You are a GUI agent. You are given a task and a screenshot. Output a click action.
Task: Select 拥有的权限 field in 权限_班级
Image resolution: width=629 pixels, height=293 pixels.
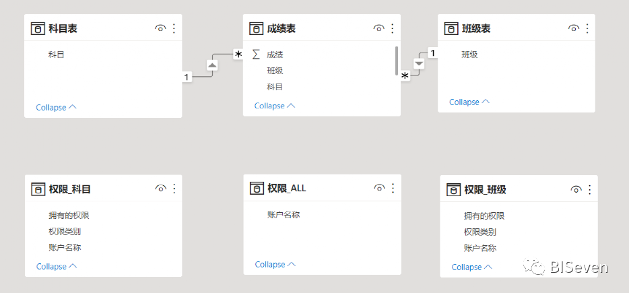pos(484,216)
